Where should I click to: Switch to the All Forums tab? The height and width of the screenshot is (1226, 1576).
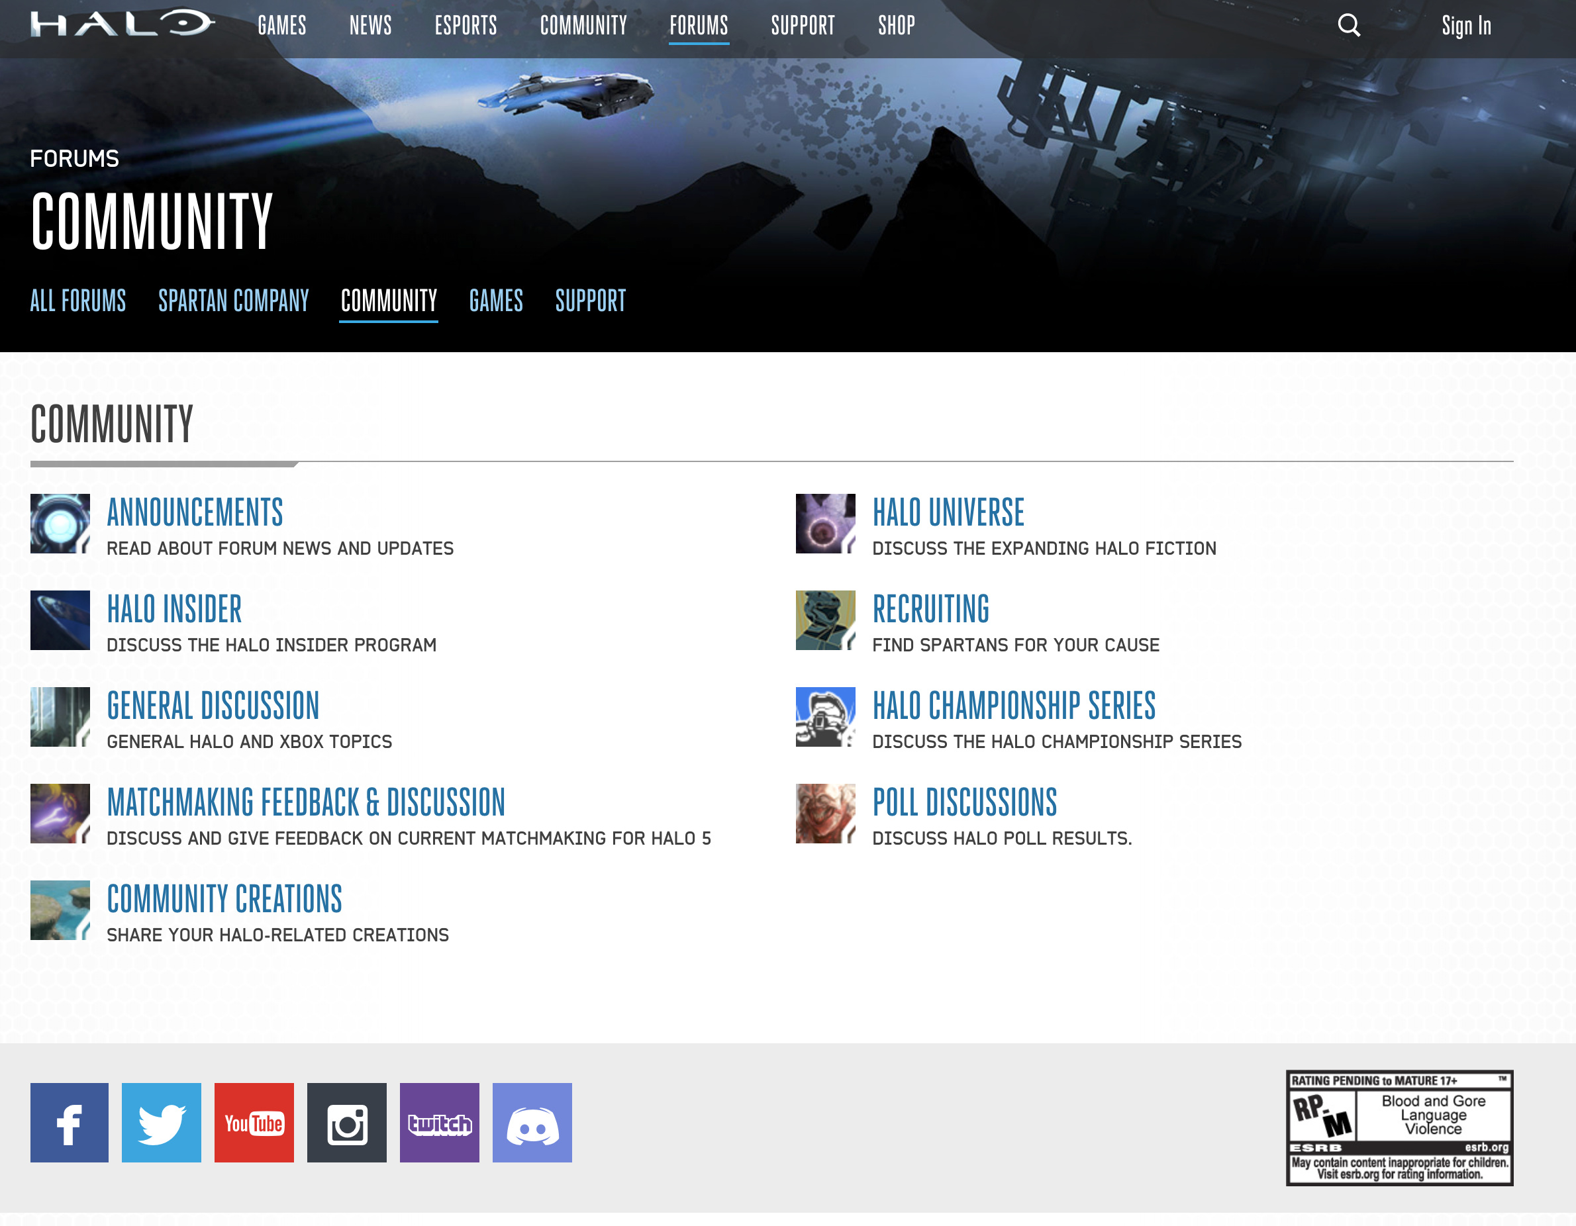[x=78, y=300]
